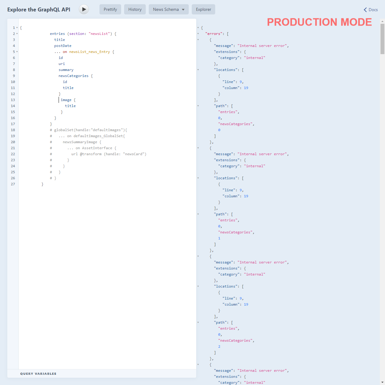Collapse the first locations array in results
This screenshot has width=385, height=385.
click(198, 69)
